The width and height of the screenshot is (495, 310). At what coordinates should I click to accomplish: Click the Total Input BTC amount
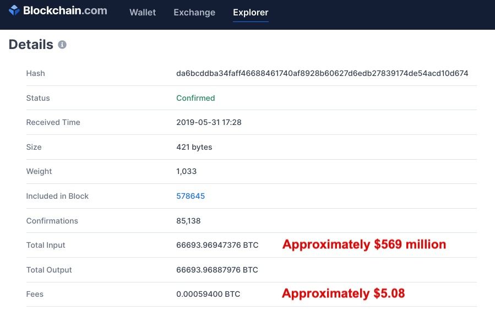tap(217, 245)
